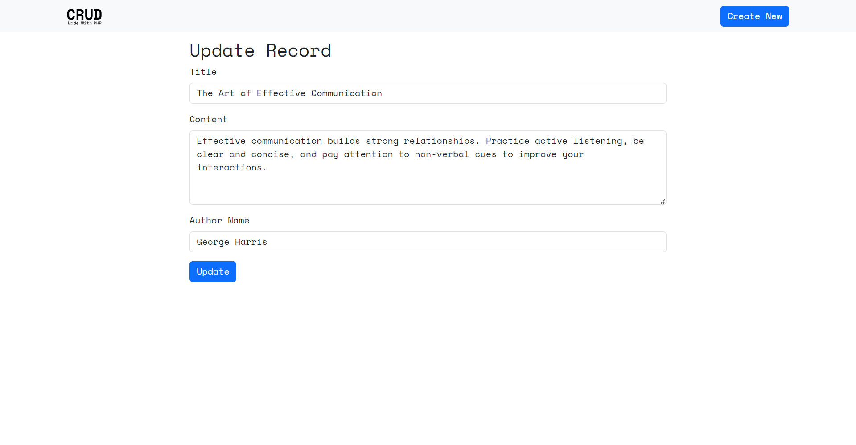
Task: Click the "Made With PHP" tagline
Action: coord(85,23)
